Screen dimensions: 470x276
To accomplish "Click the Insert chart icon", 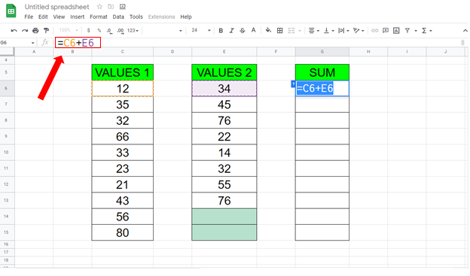I will click(x=396, y=31).
